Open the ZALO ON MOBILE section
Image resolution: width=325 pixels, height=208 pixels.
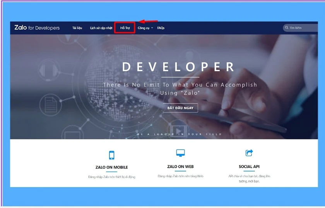click(x=112, y=167)
